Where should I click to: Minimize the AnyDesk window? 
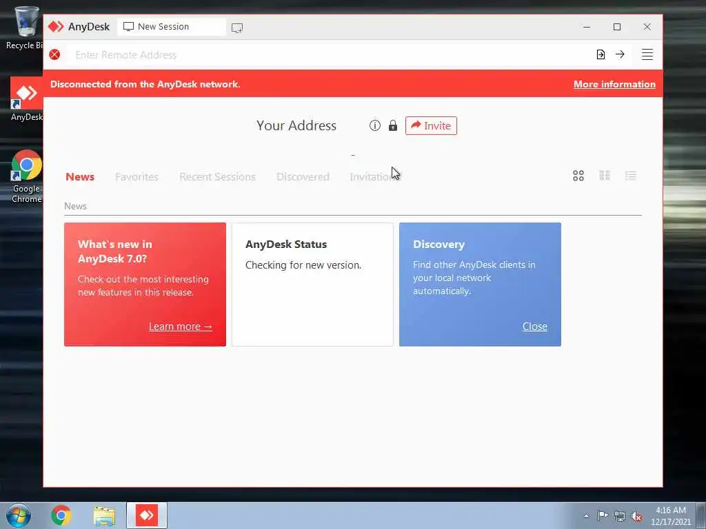(x=587, y=27)
